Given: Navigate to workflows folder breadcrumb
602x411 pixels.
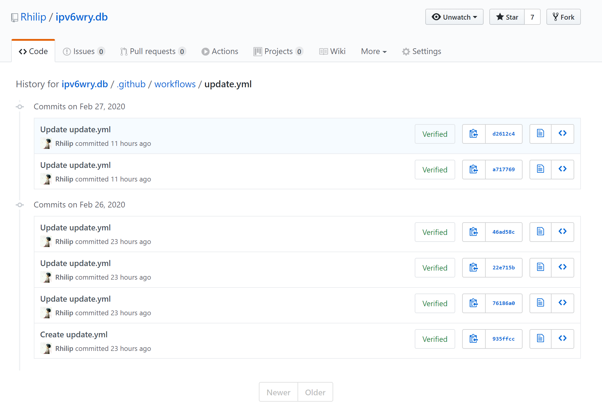Looking at the screenshot, I should 175,84.
